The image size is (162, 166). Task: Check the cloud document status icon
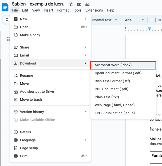point(87,4)
